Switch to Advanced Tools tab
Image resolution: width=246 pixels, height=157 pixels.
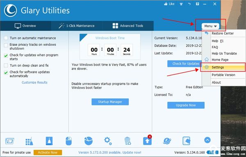(128, 26)
